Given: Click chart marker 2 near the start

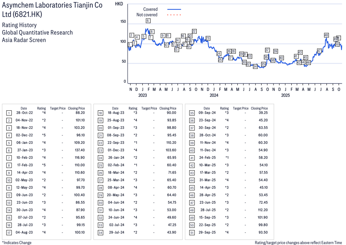Looking at the screenshot, I should 131,35.
